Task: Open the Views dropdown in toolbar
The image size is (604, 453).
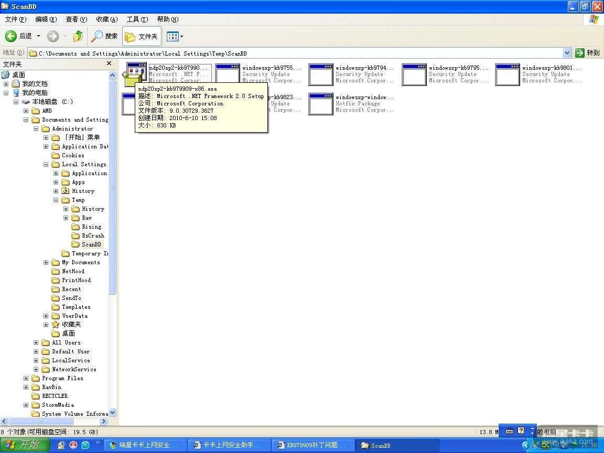Action: tap(175, 36)
